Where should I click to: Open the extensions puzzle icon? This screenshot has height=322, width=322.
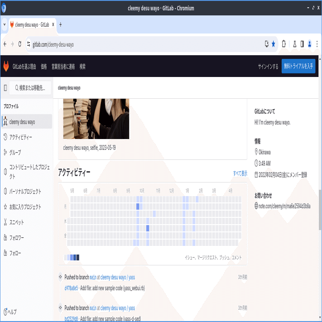tap(284, 44)
